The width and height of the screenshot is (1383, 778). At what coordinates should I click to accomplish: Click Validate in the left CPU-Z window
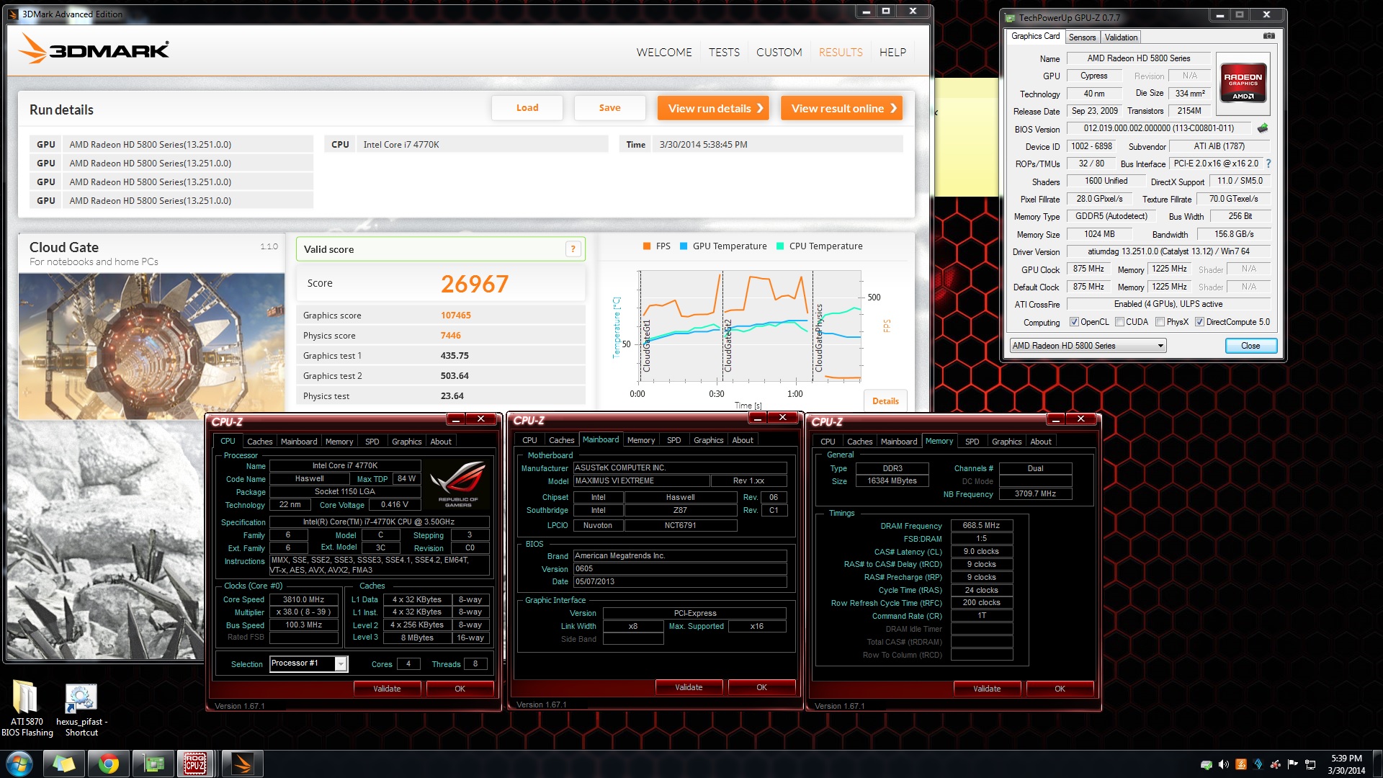(387, 689)
